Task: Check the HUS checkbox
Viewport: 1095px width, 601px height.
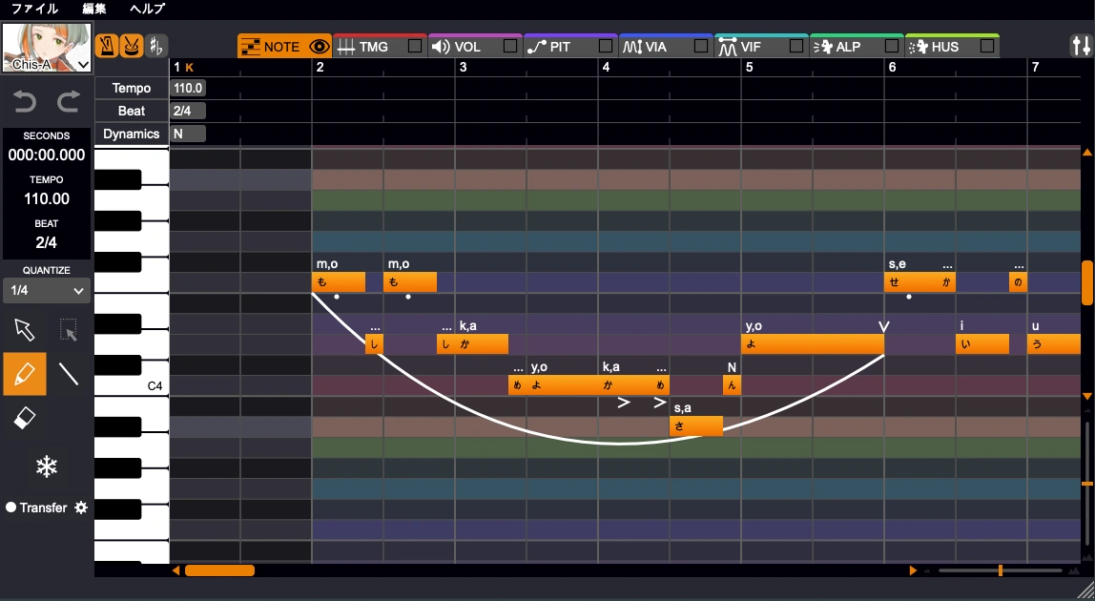Action: (987, 46)
